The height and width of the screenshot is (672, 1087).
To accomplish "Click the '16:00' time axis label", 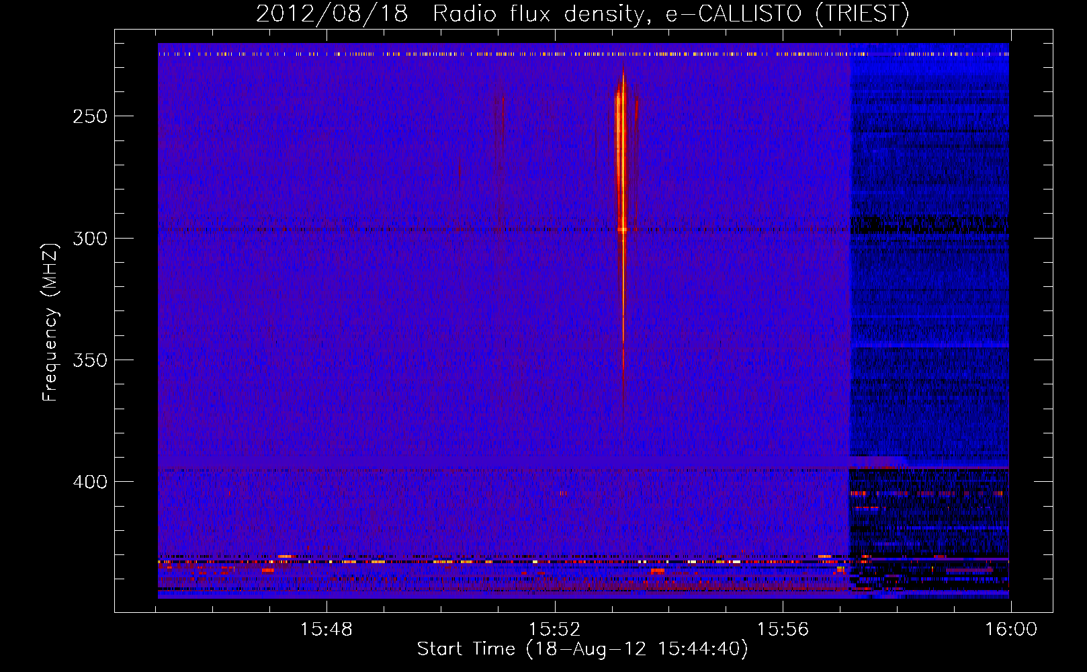I will [1011, 630].
